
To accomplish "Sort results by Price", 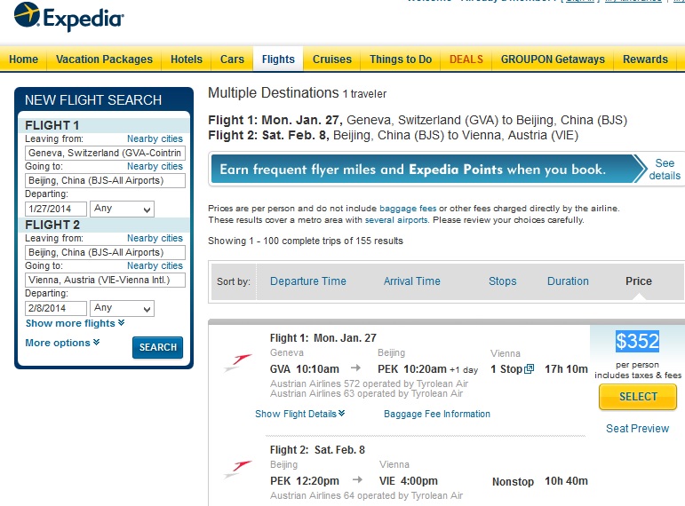I will (x=639, y=281).
